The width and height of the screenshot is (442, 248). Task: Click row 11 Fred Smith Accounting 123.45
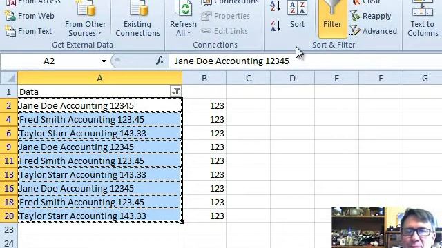click(x=99, y=161)
